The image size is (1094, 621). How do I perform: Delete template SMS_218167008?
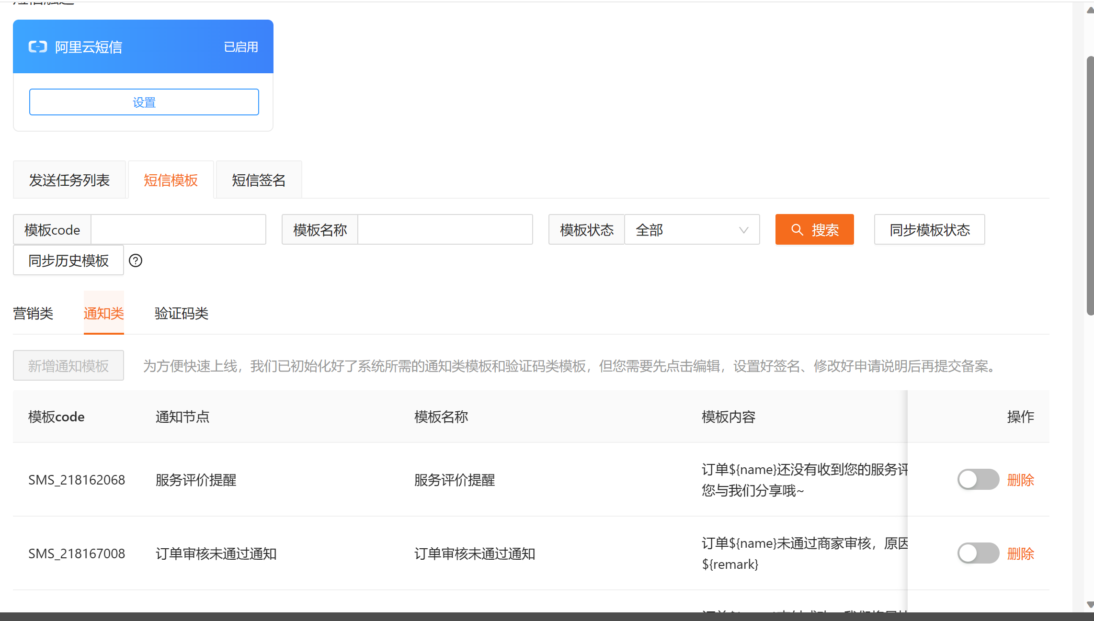(x=1021, y=553)
